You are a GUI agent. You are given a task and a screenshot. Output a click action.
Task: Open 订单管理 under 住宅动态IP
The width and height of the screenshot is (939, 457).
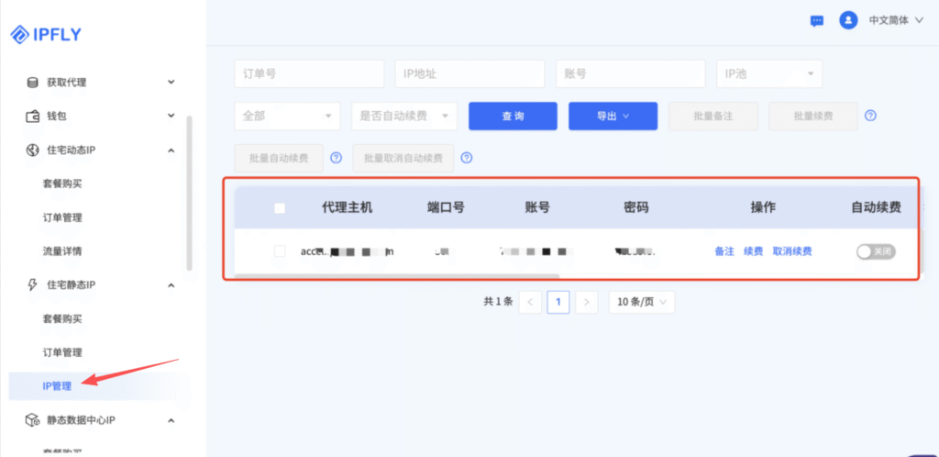tap(62, 217)
